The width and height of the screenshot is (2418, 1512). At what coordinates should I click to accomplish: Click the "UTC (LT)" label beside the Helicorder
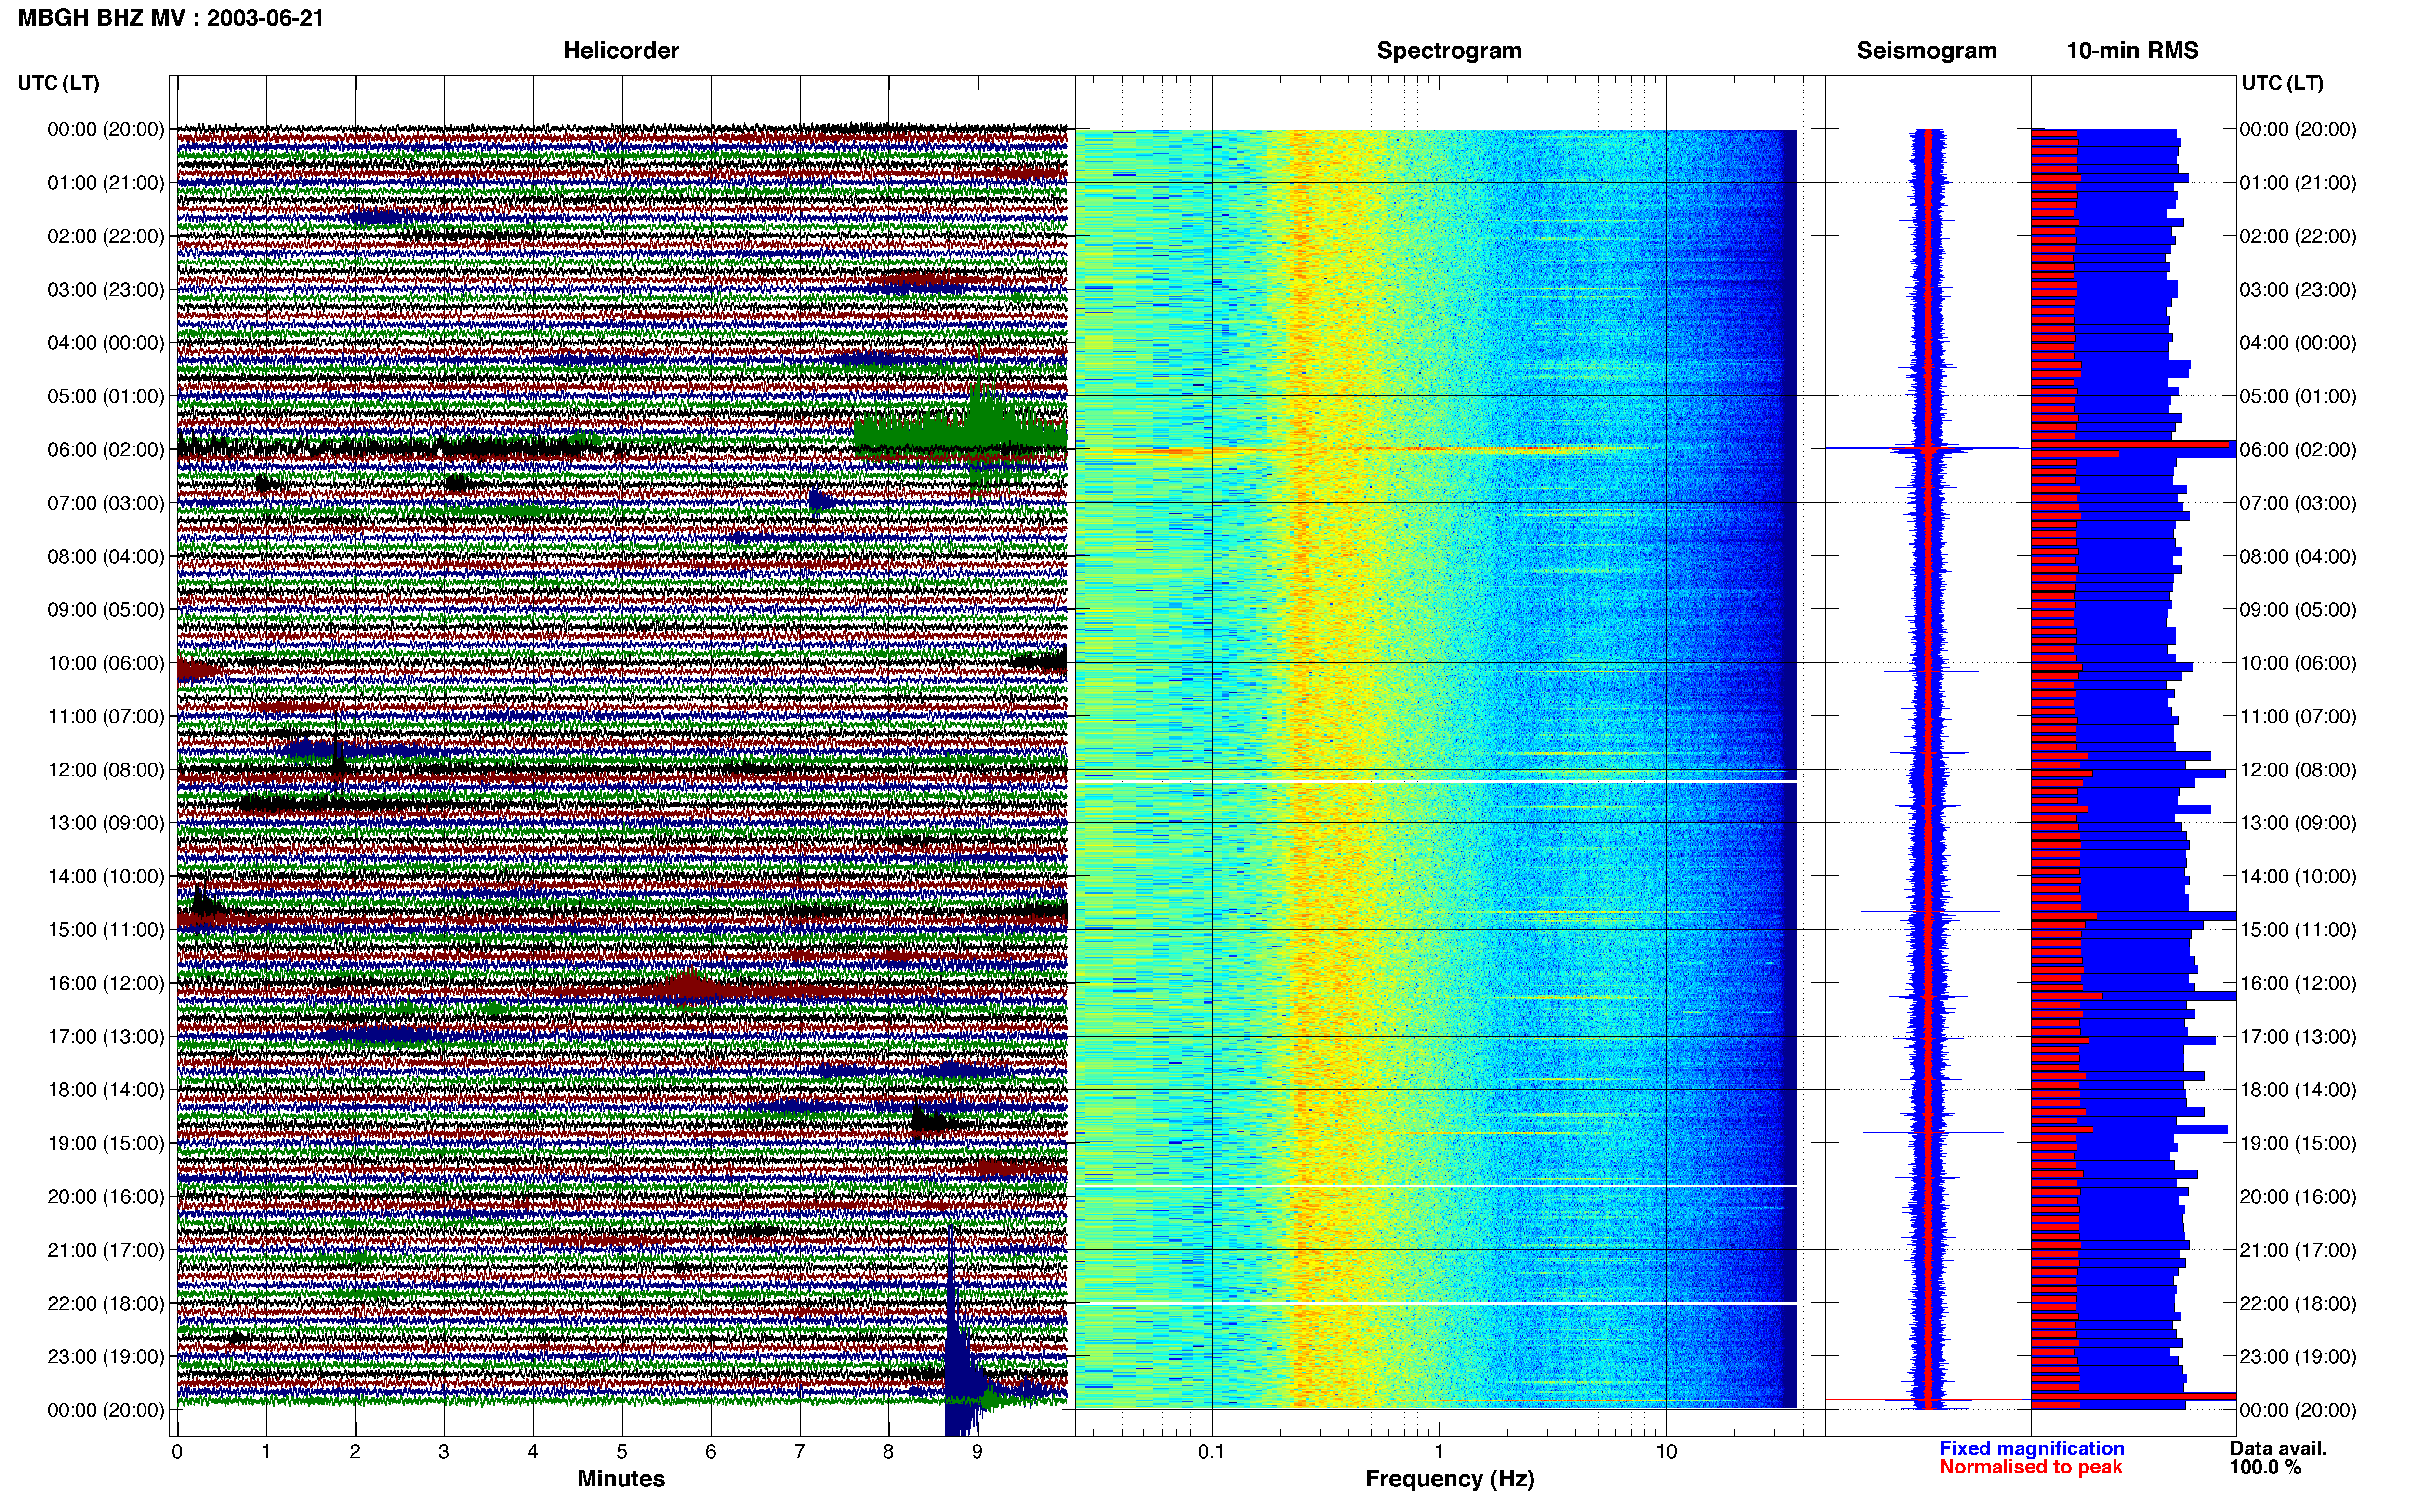point(59,83)
